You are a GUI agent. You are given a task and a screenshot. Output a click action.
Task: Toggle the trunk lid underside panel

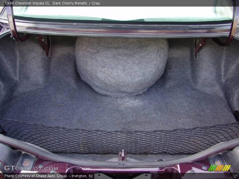pyautogui.click(x=119, y=13)
